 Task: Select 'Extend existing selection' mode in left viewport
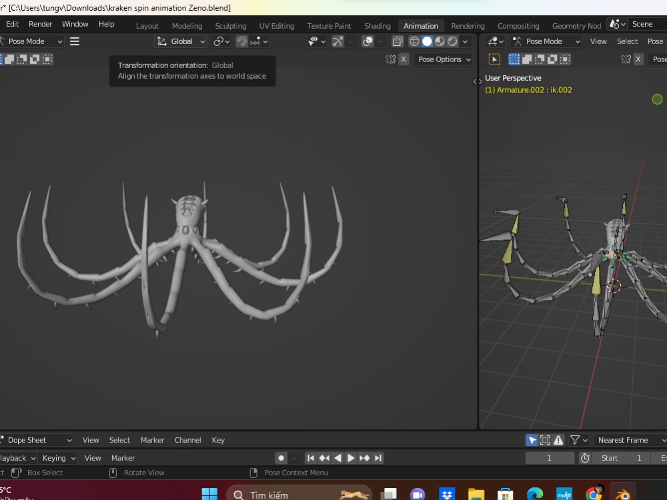click(9, 59)
